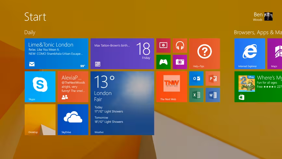The height and width of the screenshot is (159, 282).
Task: Open the Mail tile from Lime&Tonic London
Action: [57, 54]
